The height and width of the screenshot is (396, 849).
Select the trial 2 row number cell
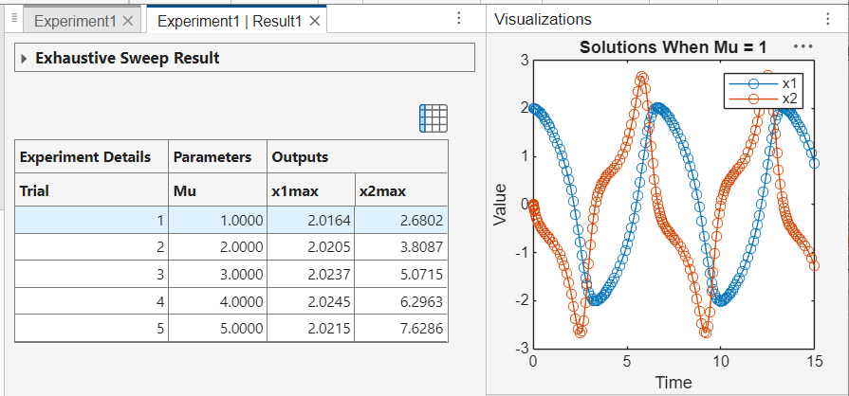click(91, 247)
